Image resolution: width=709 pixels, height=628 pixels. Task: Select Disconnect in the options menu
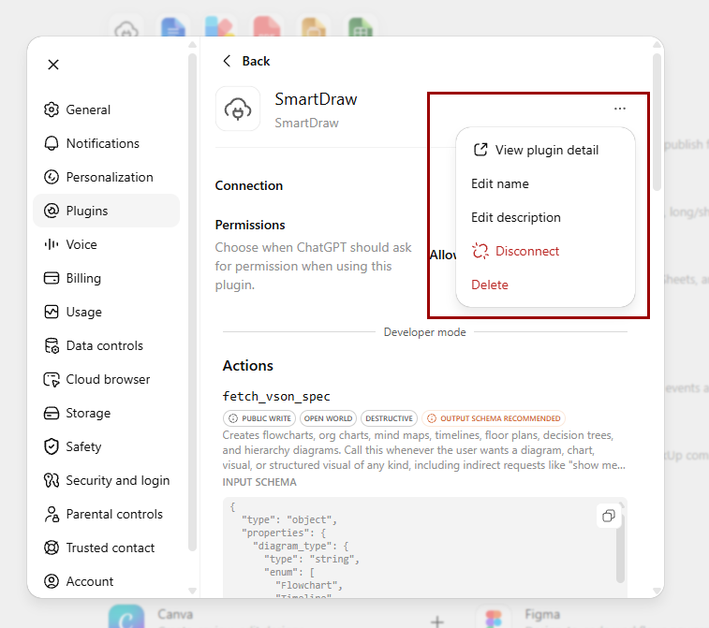coord(545,251)
